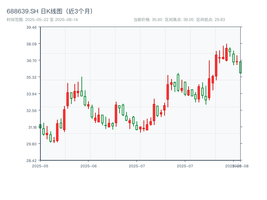The image size is (267, 200).
Task: Click the 33.94 y-axis value
Action: [31, 94]
